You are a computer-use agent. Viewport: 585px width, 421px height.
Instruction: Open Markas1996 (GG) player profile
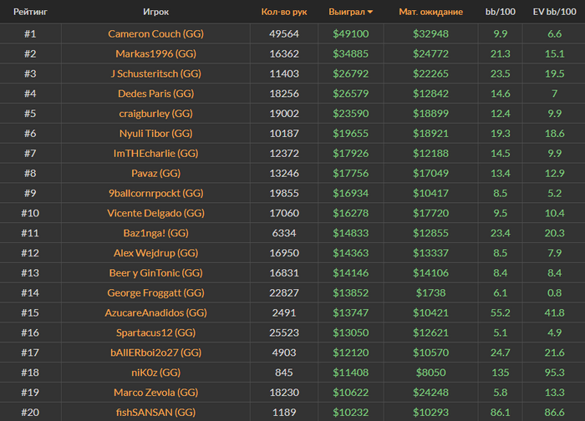(x=155, y=54)
